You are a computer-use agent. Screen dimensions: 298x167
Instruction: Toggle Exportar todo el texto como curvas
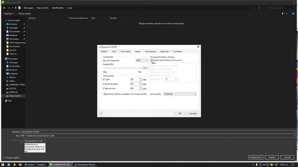pos(151,60)
